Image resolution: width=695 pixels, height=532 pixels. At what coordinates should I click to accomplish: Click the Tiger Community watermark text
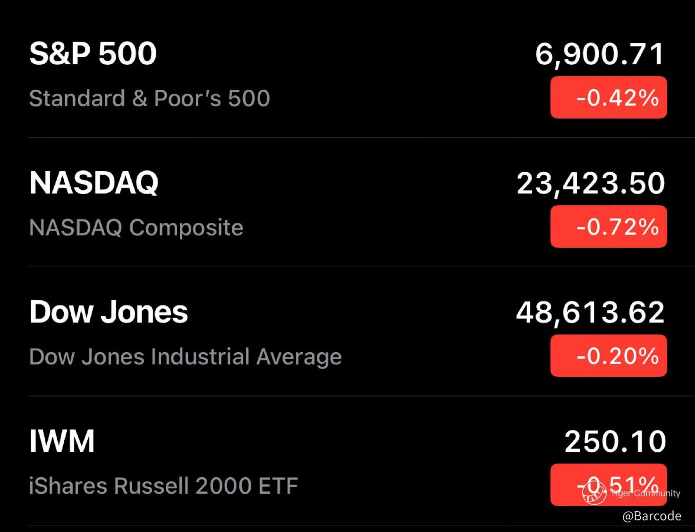(645, 493)
